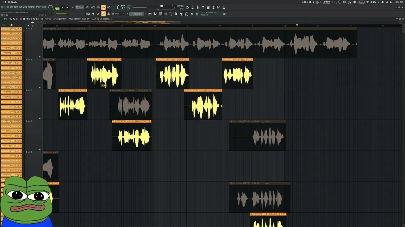
Task: Click the Track 4 label
Action: click(29, 60)
